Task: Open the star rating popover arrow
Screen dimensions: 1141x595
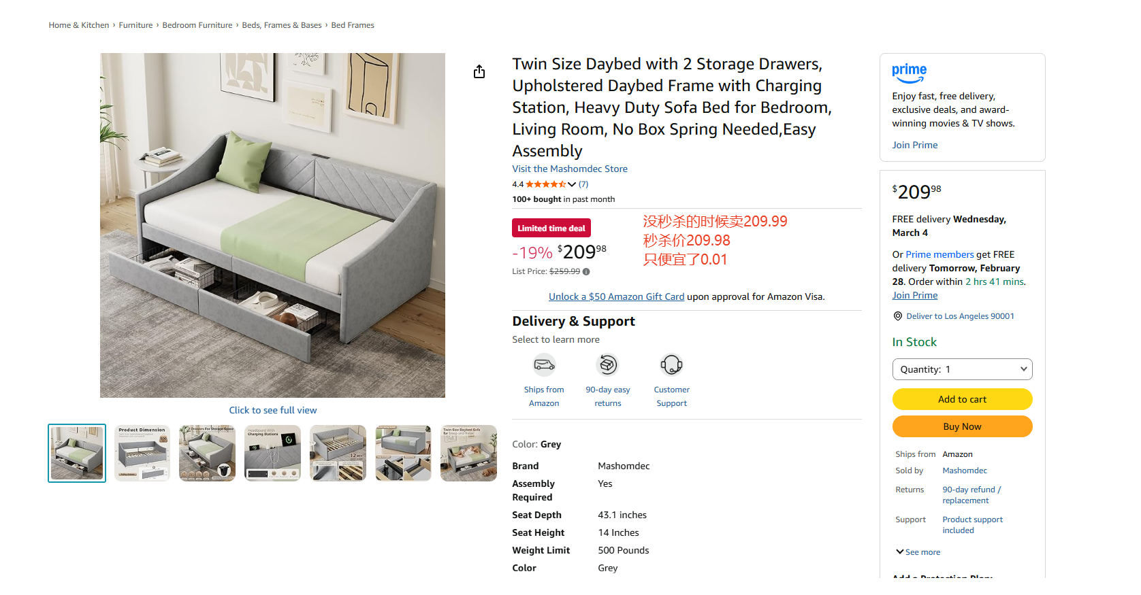Action: click(x=572, y=184)
